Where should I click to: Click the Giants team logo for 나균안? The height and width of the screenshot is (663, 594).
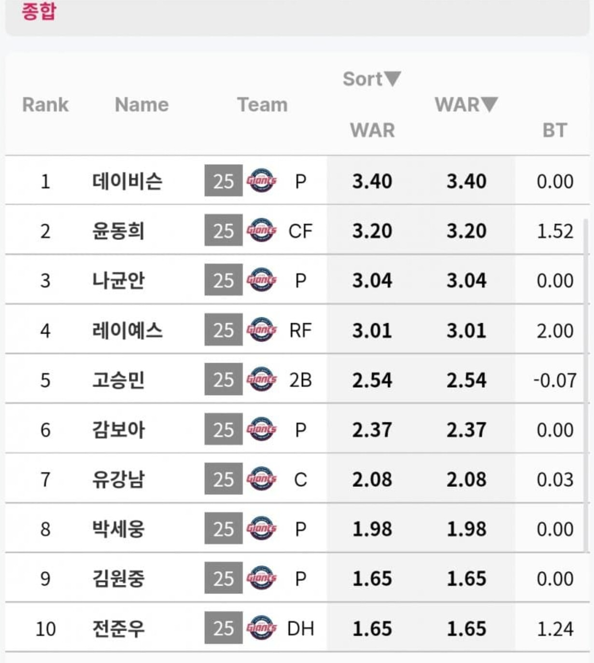[261, 281]
